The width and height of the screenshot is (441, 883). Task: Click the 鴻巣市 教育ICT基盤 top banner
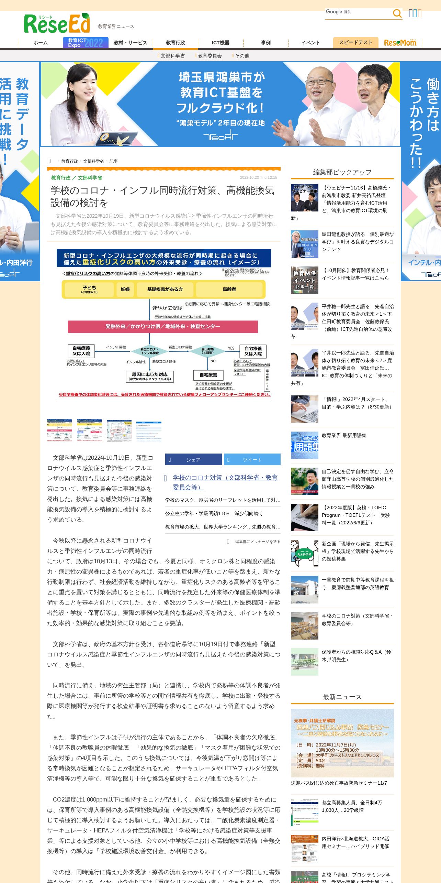220,104
